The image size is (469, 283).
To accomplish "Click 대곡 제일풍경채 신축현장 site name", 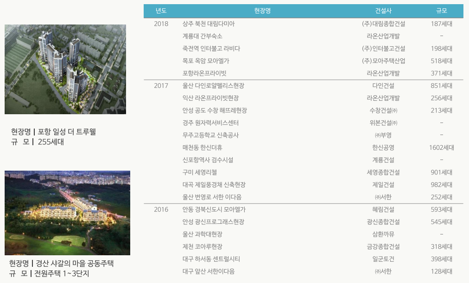I will 214,185.
